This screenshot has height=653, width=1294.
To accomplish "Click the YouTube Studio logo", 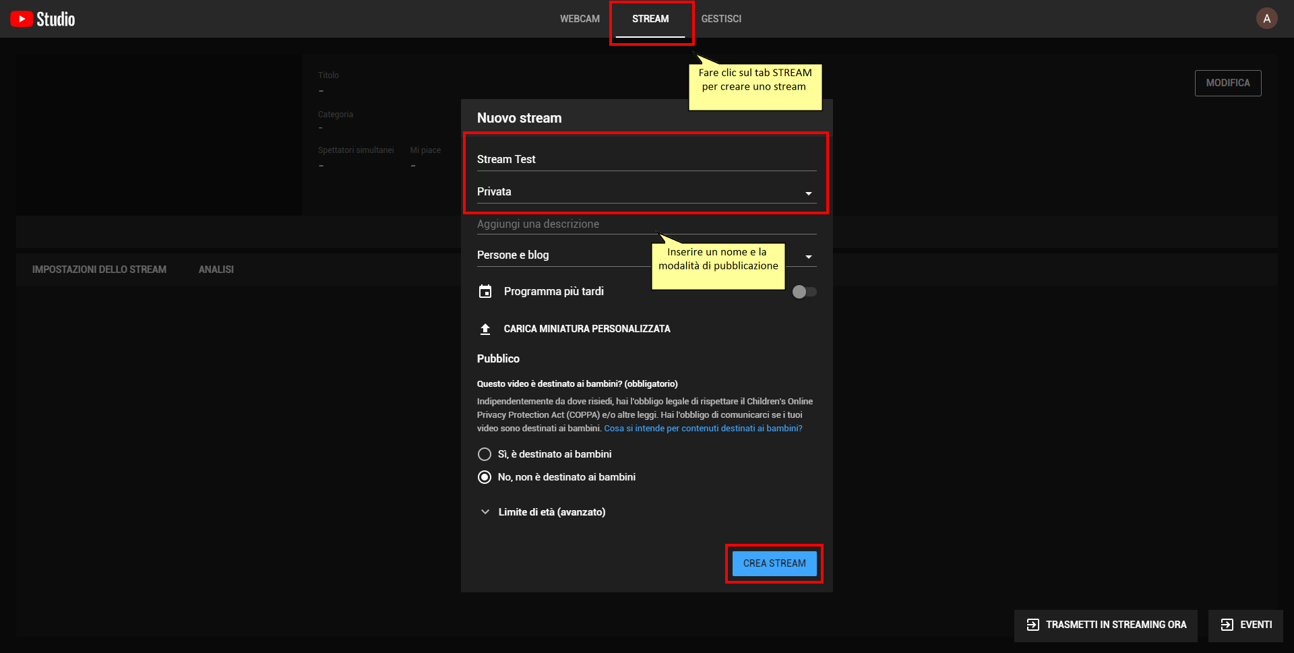I will coord(42,19).
